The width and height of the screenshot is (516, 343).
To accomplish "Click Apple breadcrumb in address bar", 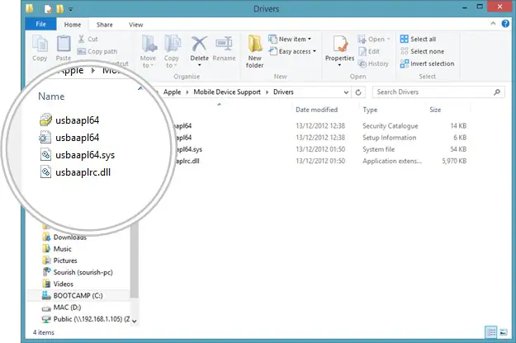I will [172, 92].
